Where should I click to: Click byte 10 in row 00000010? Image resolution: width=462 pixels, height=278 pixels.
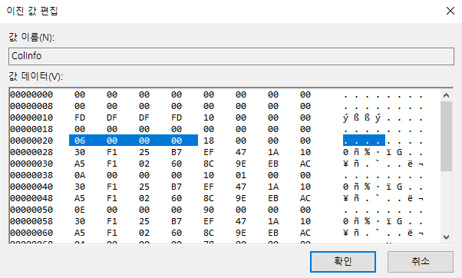click(209, 117)
